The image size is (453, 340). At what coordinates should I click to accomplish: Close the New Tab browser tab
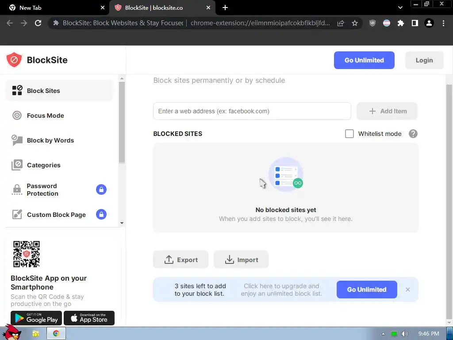point(102,8)
